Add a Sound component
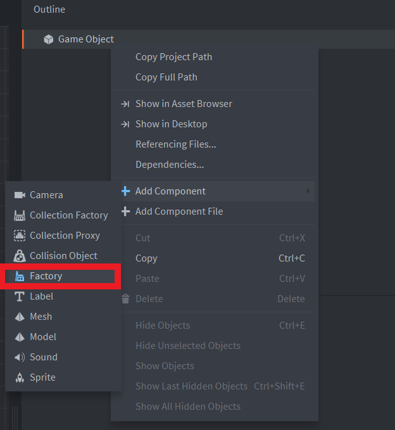 (x=63, y=357)
